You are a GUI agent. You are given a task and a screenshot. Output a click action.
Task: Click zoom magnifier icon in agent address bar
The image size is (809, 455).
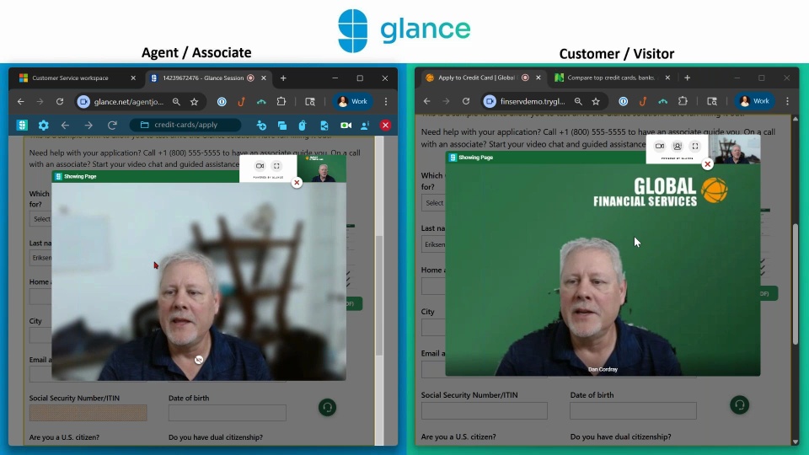[x=176, y=102]
